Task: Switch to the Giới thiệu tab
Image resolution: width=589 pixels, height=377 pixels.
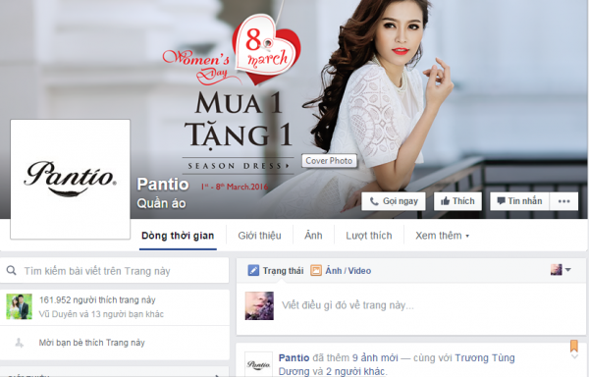Action: (x=259, y=236)
